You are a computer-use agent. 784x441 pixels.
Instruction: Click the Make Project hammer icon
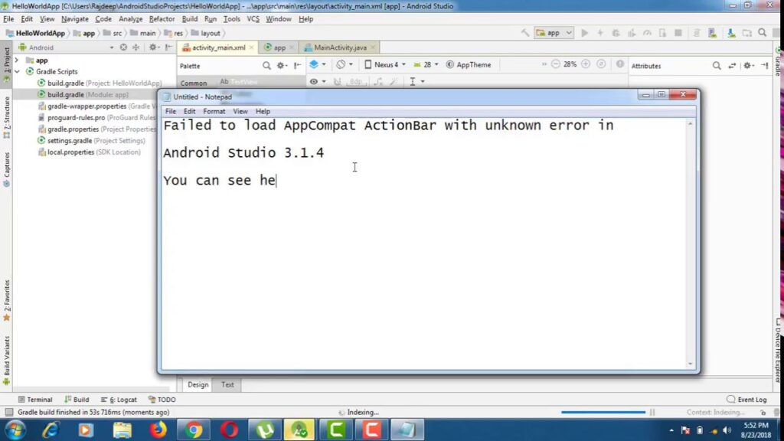pyautogui.click(x=525, y=33)
